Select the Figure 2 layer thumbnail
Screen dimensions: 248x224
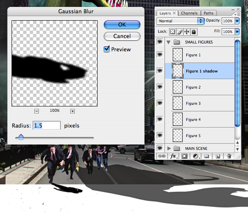click(178, 87)
